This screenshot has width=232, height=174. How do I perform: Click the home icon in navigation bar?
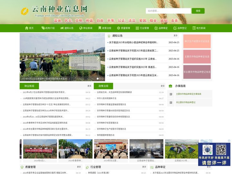click(27, 28)
